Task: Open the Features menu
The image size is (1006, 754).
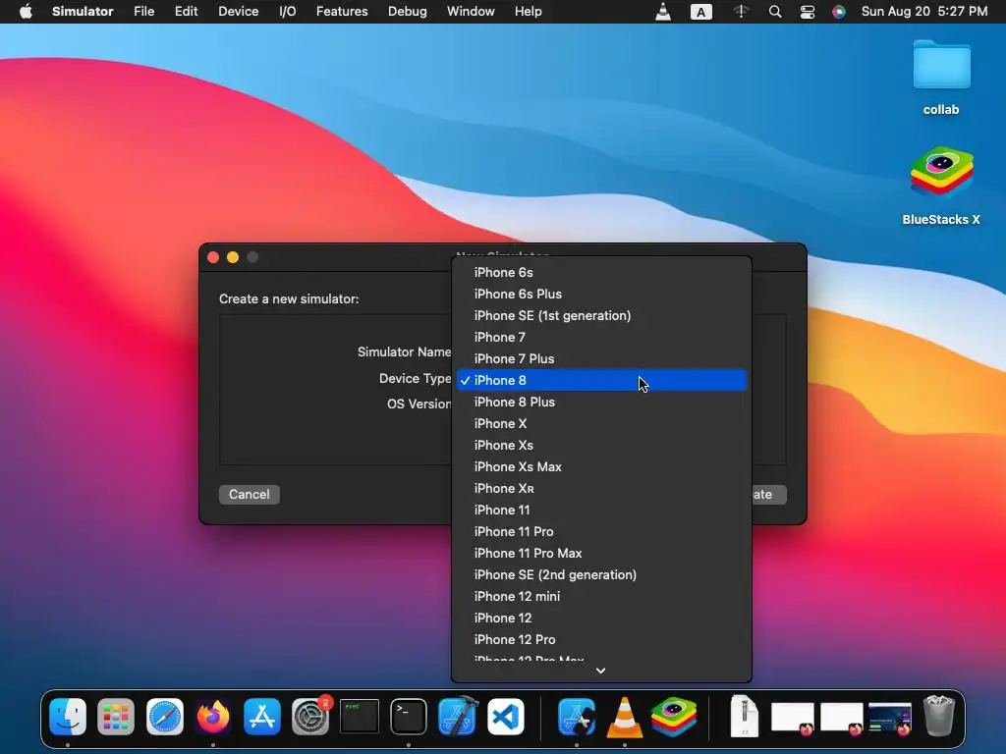Action: click(342, 12)
